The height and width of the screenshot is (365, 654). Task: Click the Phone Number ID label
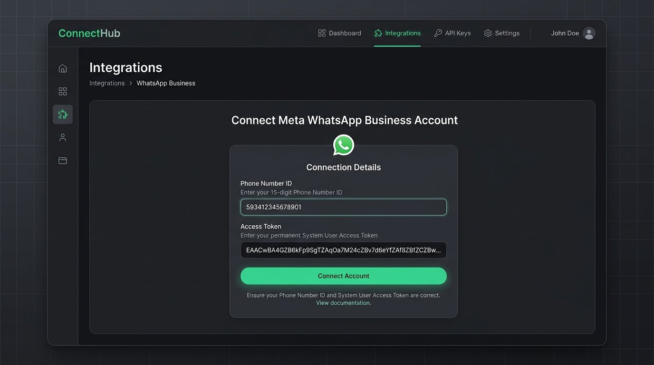pyautogui.click(x=266, y=183)
